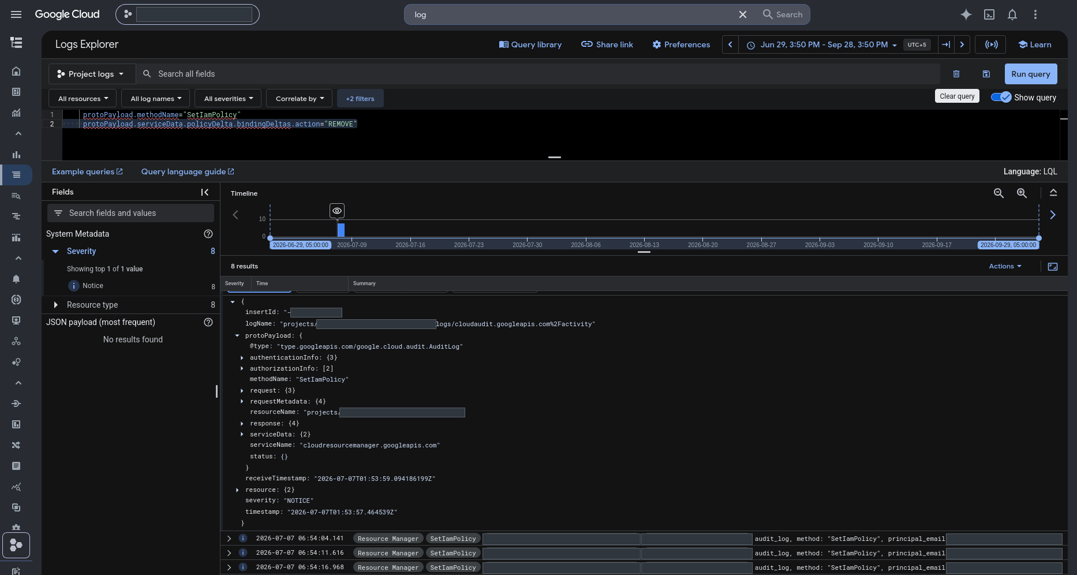Image resolution: width=1077 pixels, height=575 pixels.
Task: Expand the 06:54:04.141 log entry
Action: 229,539
